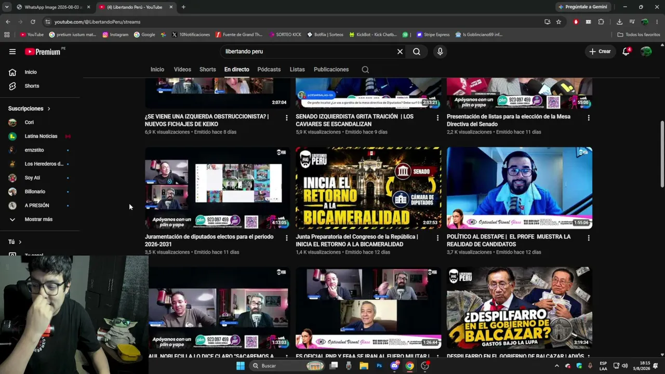This screenshot has width=665, height=374.
Task: Expand the 'Tú' section
Action: tap(15, 242)
